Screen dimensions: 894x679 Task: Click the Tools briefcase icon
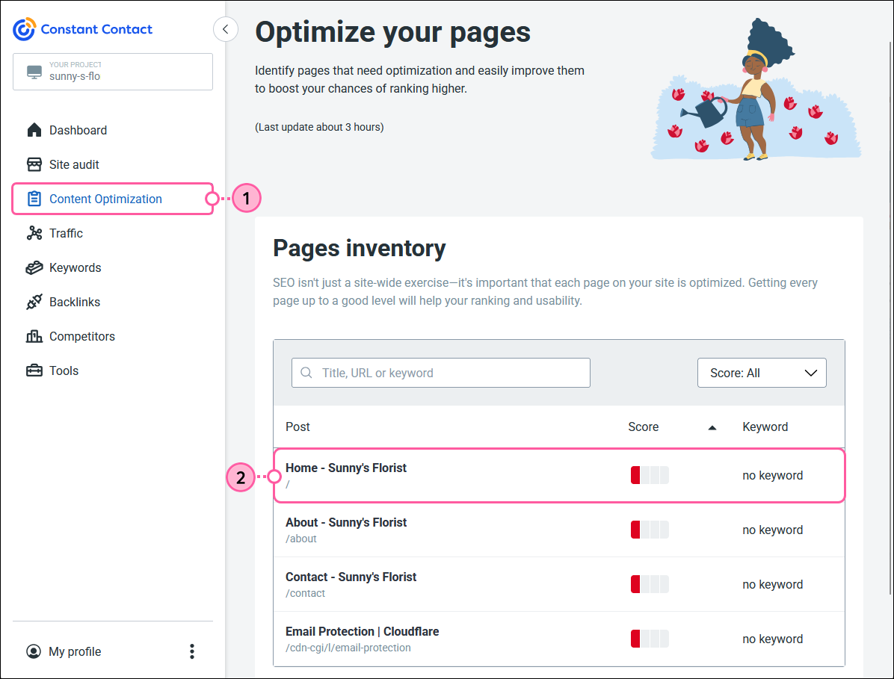(x=34, y=370)
